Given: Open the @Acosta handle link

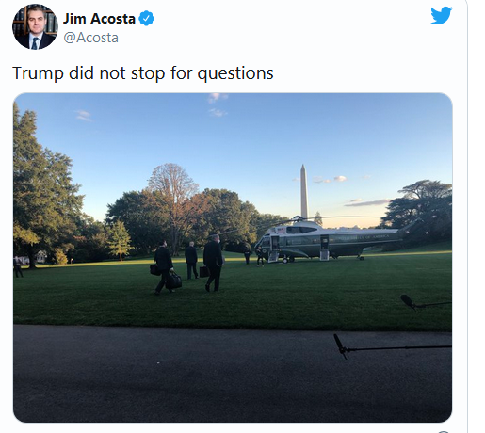Looking at the screenshot, I should tap(90, 38).
